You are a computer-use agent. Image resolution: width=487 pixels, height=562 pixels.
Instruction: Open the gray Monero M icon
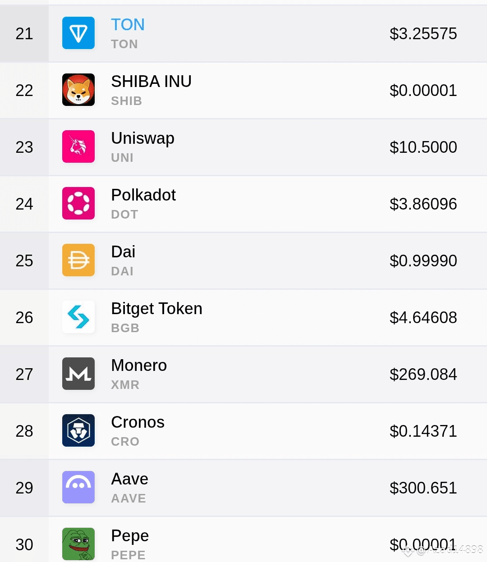[78, 374]
